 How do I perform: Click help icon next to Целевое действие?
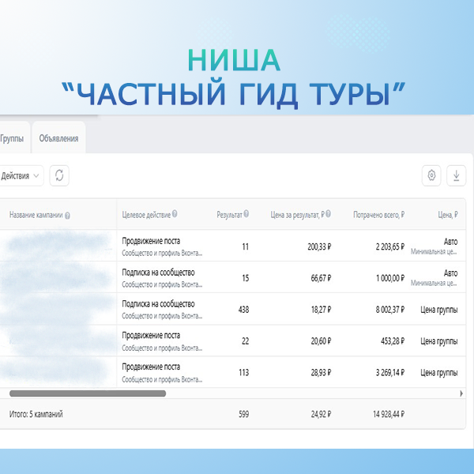175,214
